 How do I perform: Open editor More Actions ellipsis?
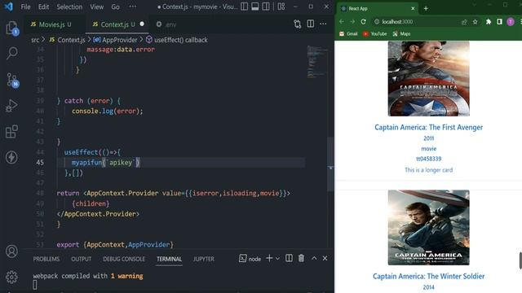point(323,24)
